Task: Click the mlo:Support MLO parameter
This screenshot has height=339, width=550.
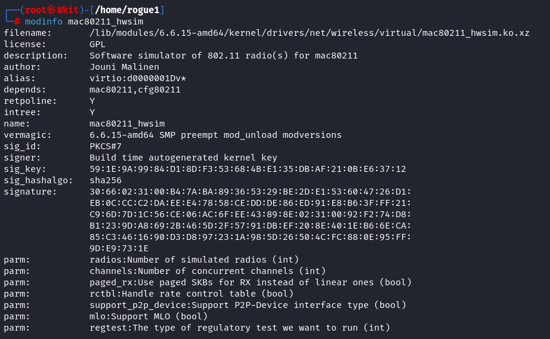Action: [x=149, y=316]
